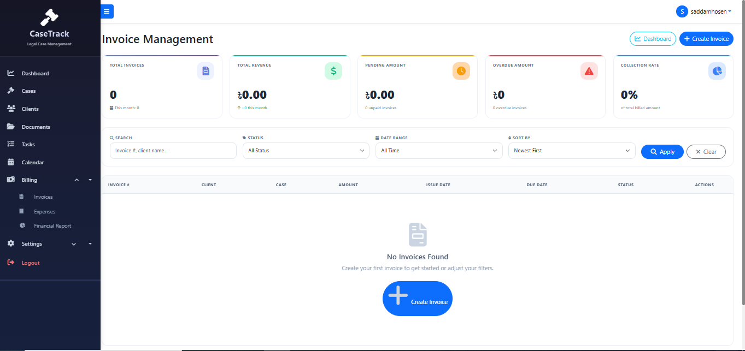Click the Collection Rate pie chart icon
The height and width of the screenshot is (351, 745).
point(717,71)
